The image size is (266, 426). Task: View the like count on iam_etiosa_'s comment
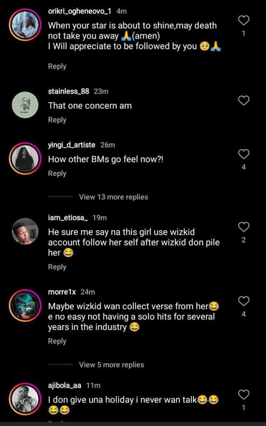(x=244, y=240)
